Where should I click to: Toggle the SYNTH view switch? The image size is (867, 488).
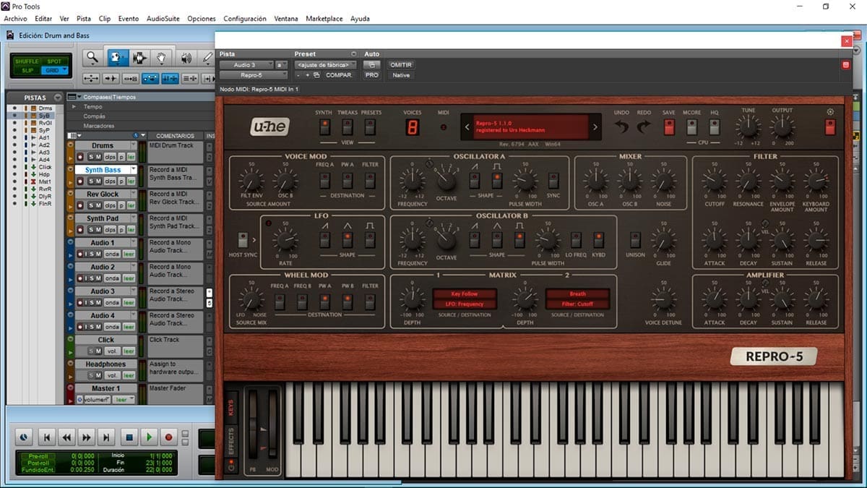pyautogui.click(x=324, y=127)
